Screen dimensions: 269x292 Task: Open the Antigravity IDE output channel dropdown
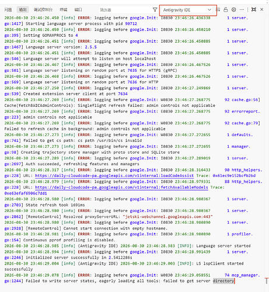[187, 10]
